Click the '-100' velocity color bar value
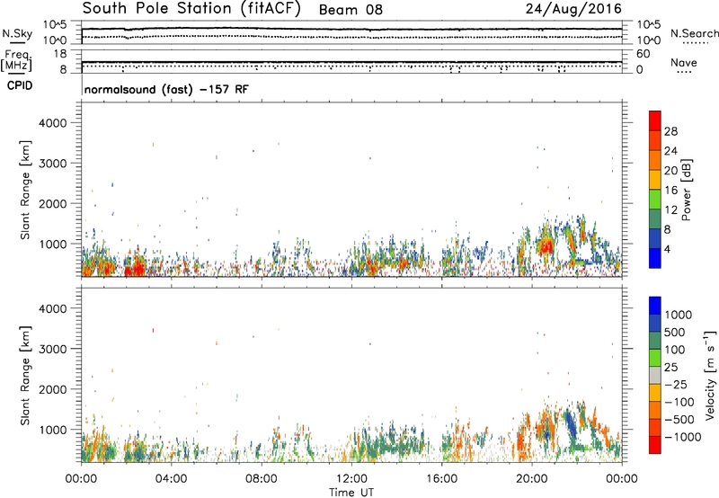 point(679,402)
